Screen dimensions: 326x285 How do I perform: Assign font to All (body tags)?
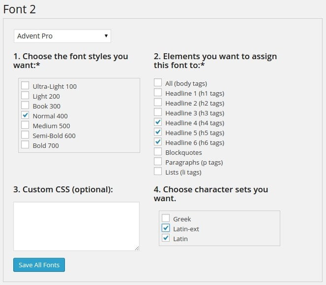[158, 82]
